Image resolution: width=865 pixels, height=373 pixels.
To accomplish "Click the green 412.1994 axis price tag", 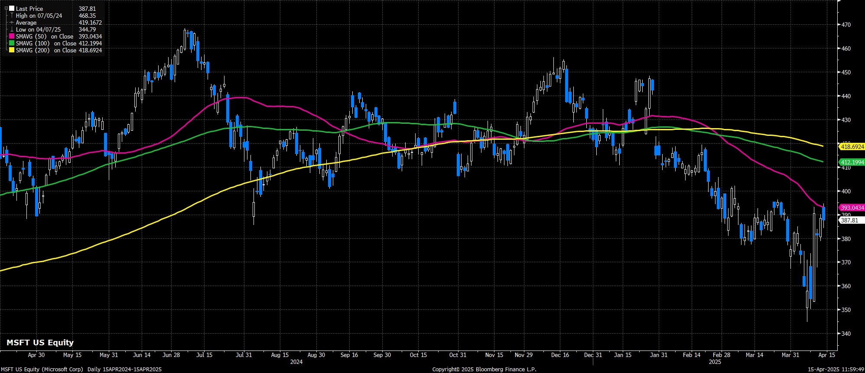I will [852, 162].
